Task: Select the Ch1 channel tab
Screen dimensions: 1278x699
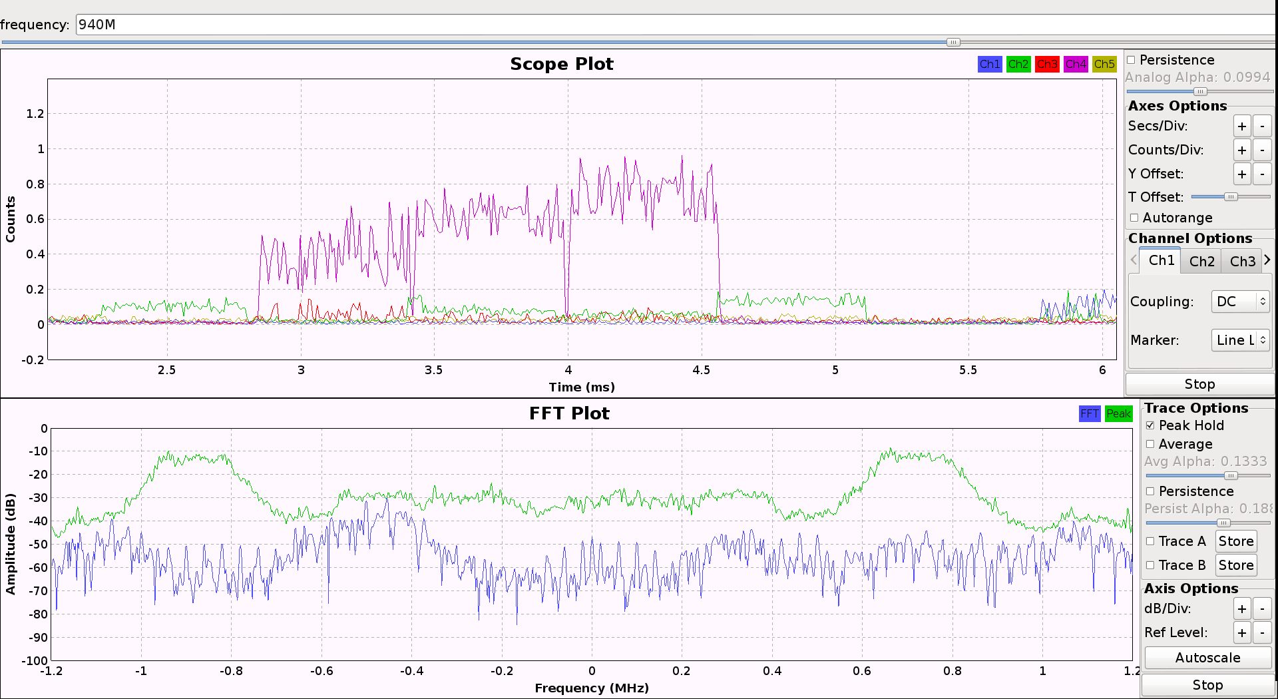Action: coord(1161,260)
